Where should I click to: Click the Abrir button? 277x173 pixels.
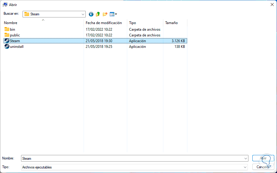[263, 158]
